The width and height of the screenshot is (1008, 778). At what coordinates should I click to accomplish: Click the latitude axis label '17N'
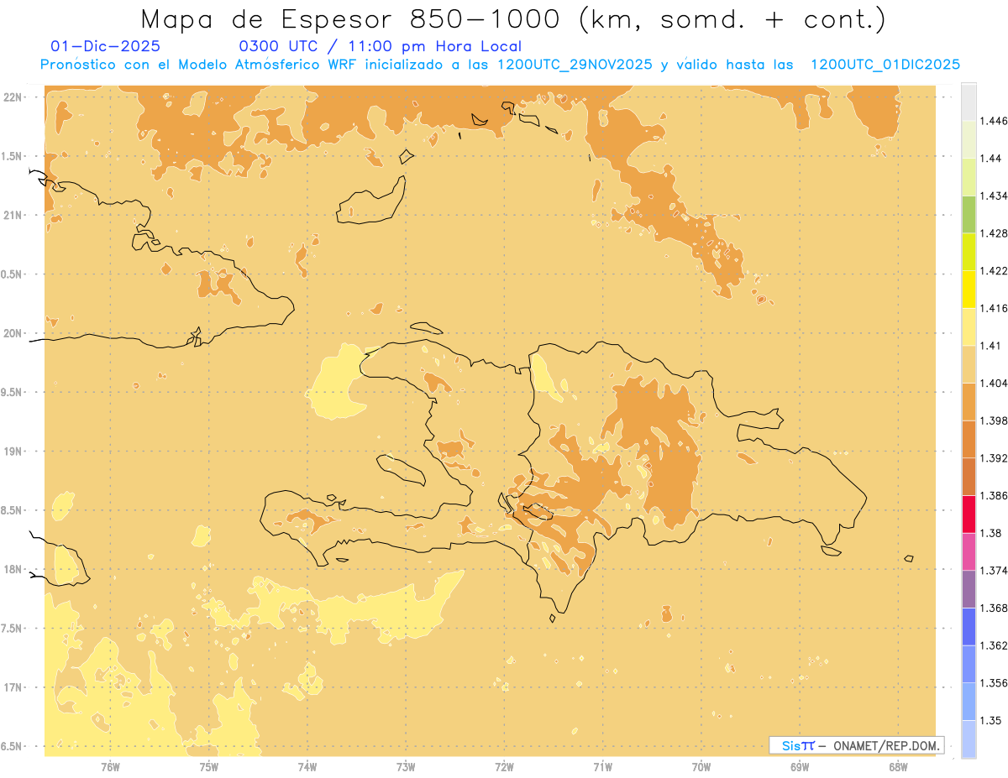[13, 687]
